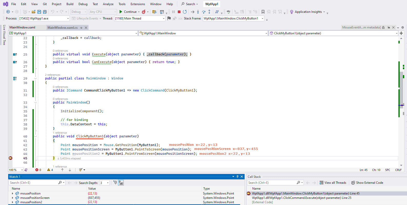Screen dimensions: 407x205
Task: Click the Step Out arrow icon
Action: pos(209,12)
